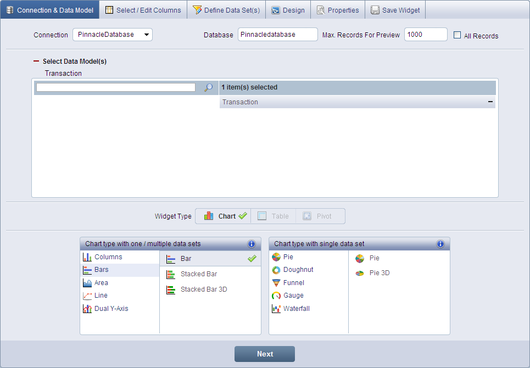Viewport: 530px width, 368px height.
Task: Click the search magnifier icon for data models
Action: coord(208,87)
